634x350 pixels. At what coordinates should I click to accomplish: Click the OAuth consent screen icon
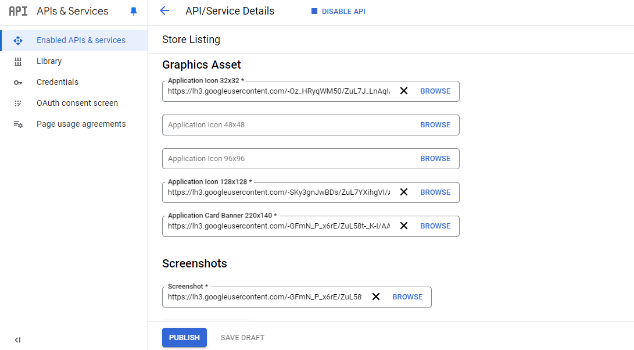tap(18, 103)
